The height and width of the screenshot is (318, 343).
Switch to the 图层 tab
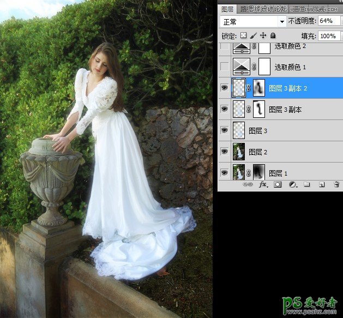pyautogui.click(x=227, y=9)
